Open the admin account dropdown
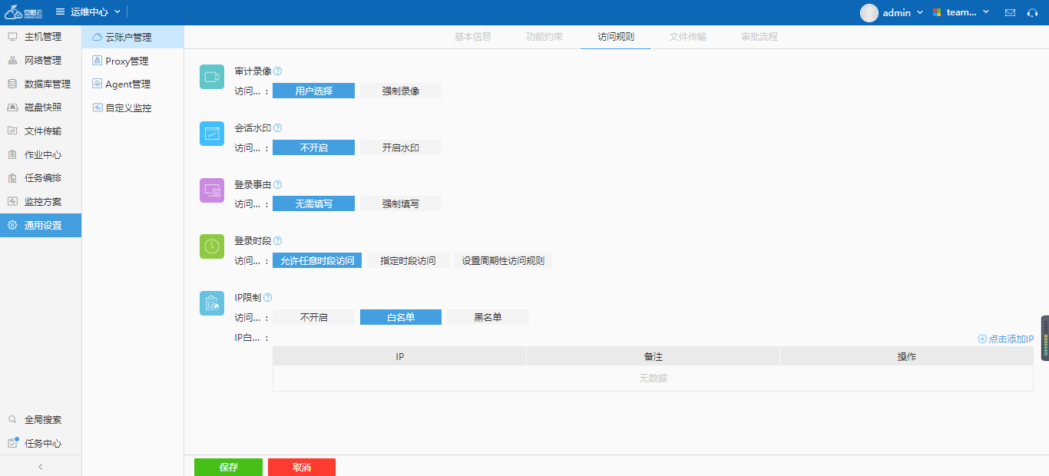 (903, 12)
